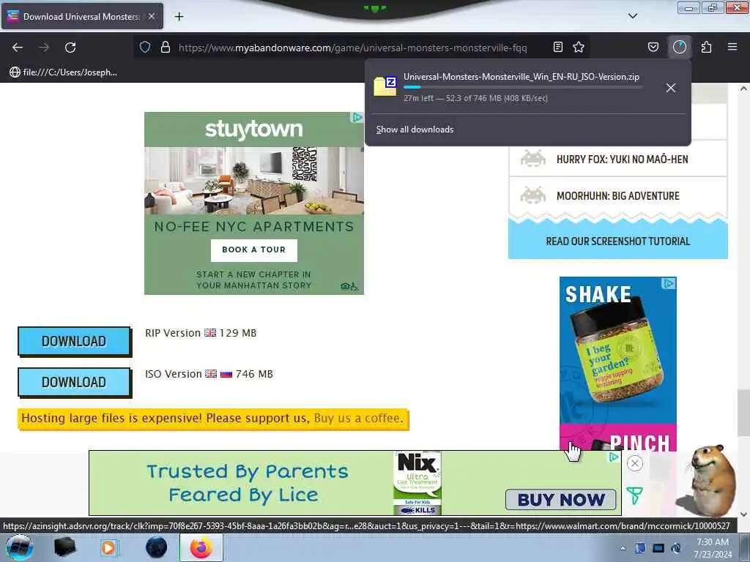Click the page vertical scrollbar thumb
Image resolution: width=750 pixels, height=562 pixels.
click(x=743, y=412)
